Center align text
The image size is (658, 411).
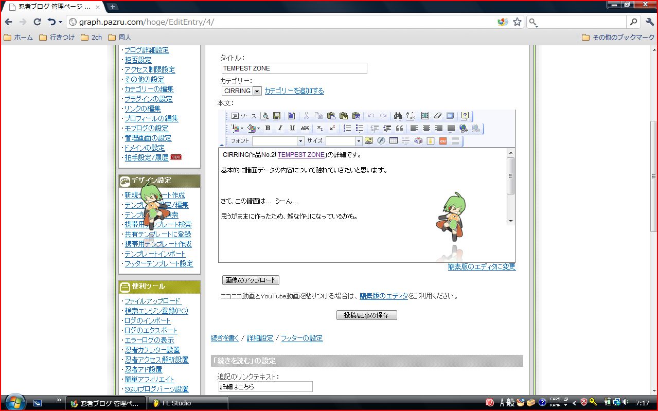tap(426, 128)
